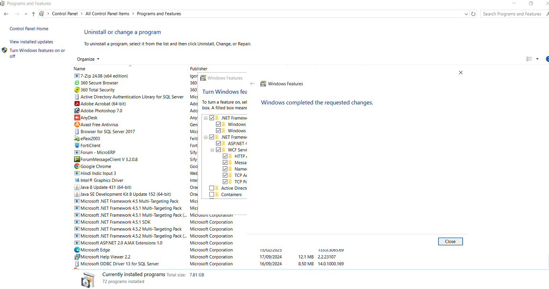Click the ePass2003 program icon
The height and width of the screenshot is (289, 549).
point(77,138)
